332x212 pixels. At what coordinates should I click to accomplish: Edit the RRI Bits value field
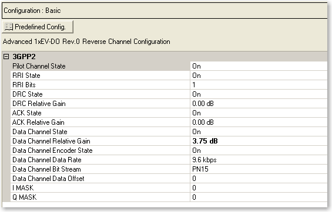[x=259, y=85]
